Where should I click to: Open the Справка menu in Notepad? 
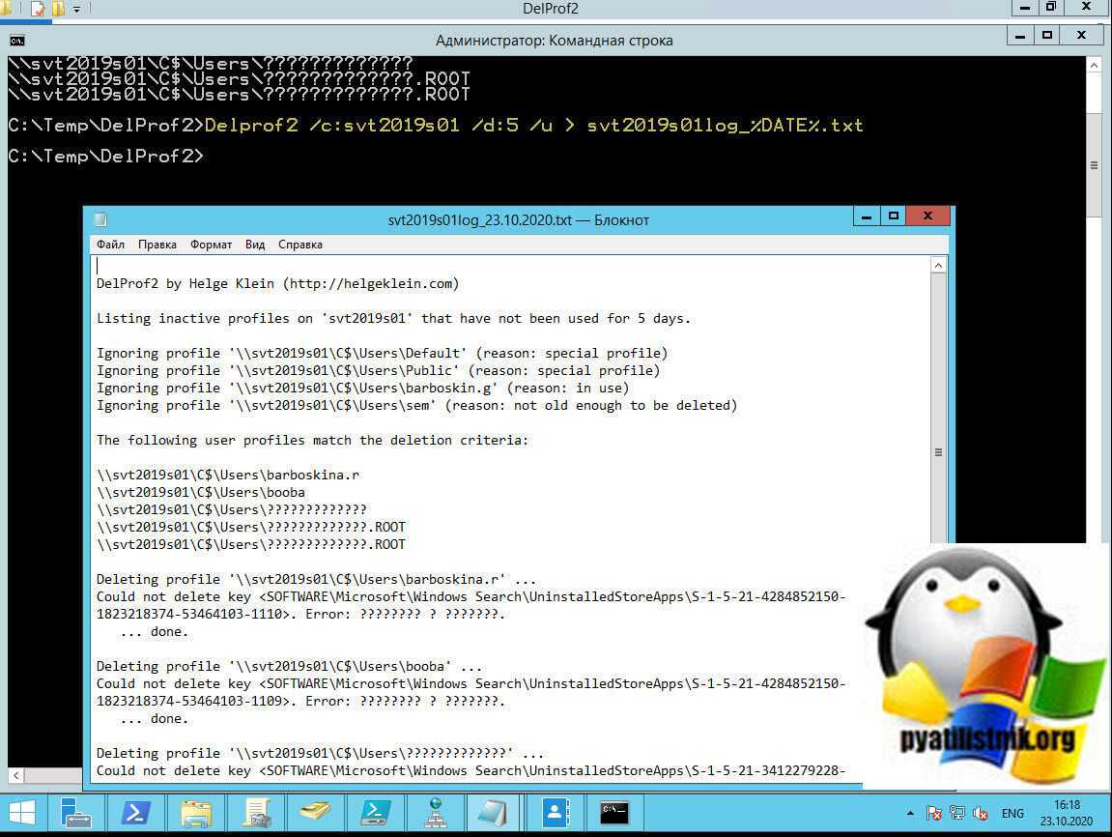point(299,245)
